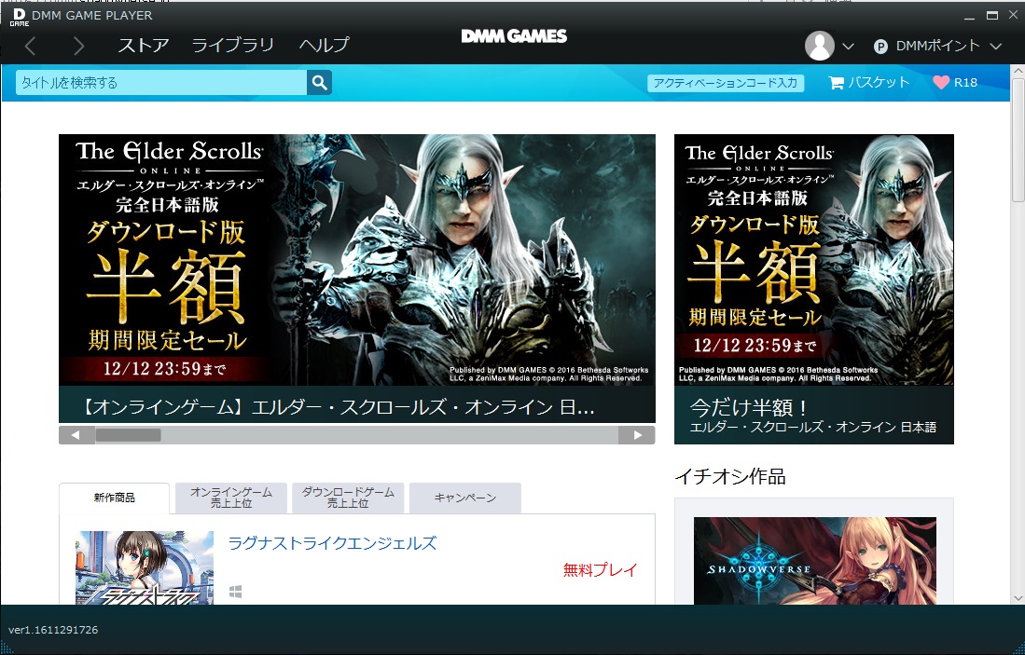Open the ラグナストライクエンジェルズ title link
This screenshot has height=655, width=1025.
point(332,542)
